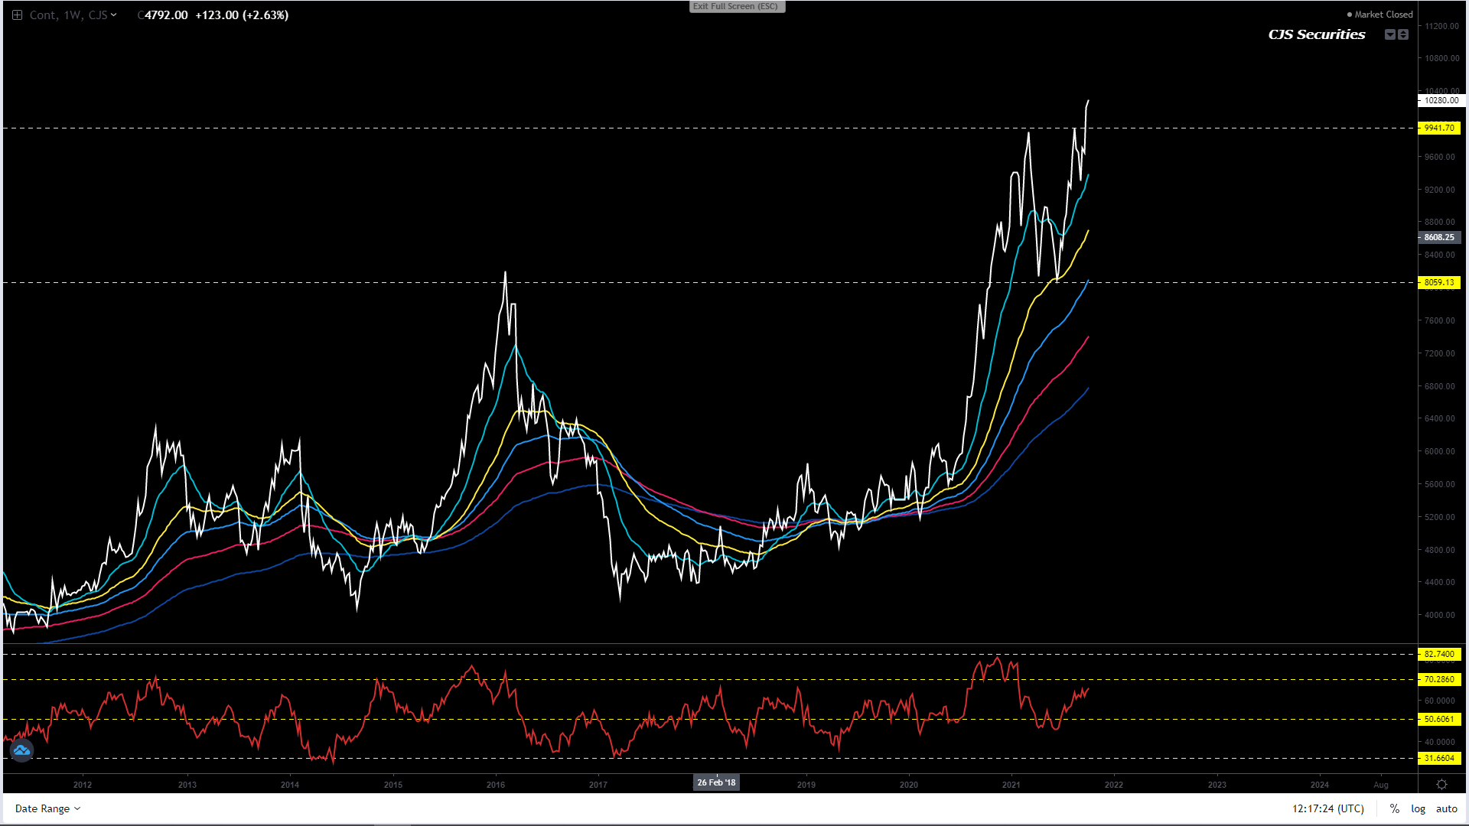The image size is (1469, 826).
Task: Click the compare/add plus icon at top left
Action: pos(17,15)
